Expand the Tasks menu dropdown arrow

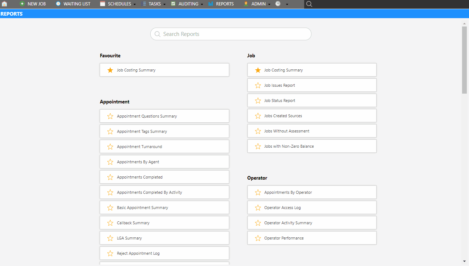(x=164, y=4)
